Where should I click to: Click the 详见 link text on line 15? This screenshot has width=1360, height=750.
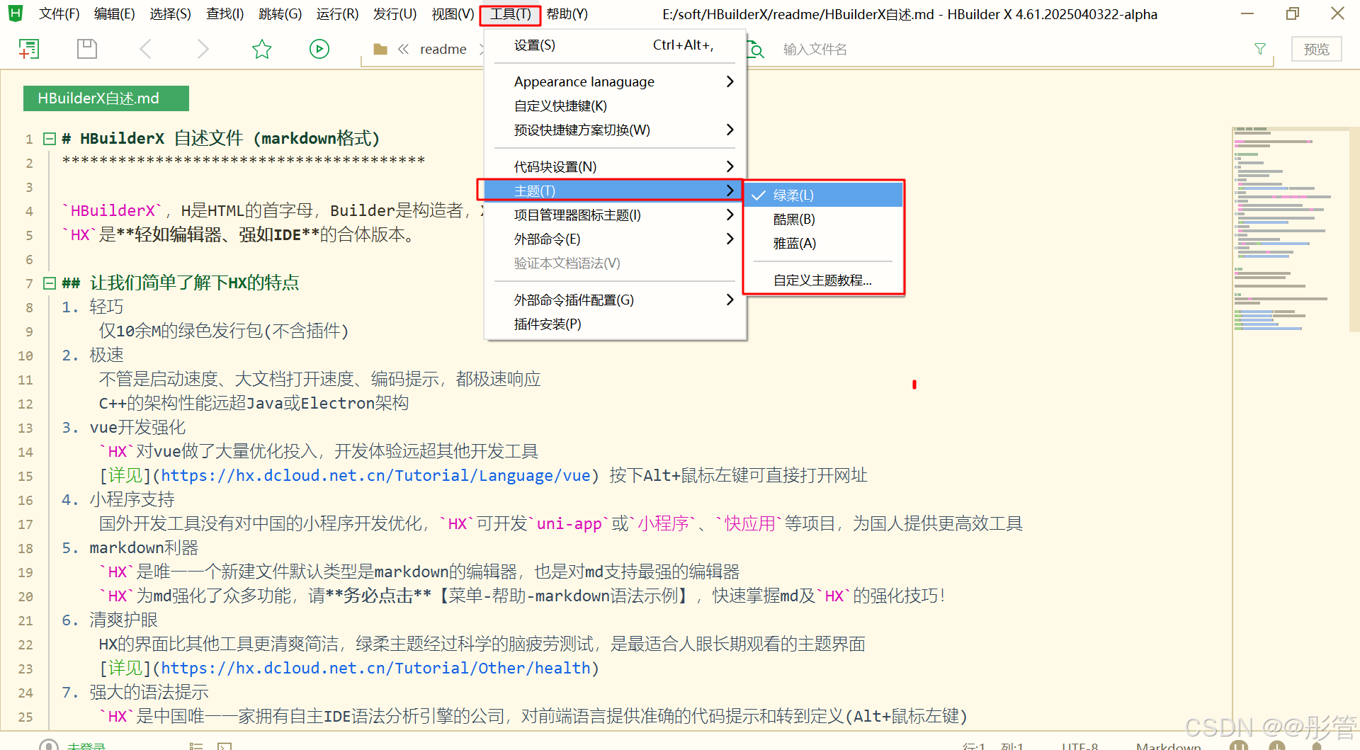point(125,475)
